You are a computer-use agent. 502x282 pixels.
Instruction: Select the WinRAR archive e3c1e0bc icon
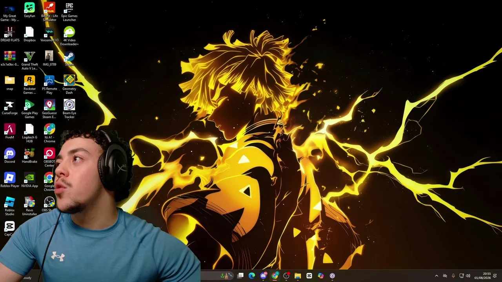9,59
